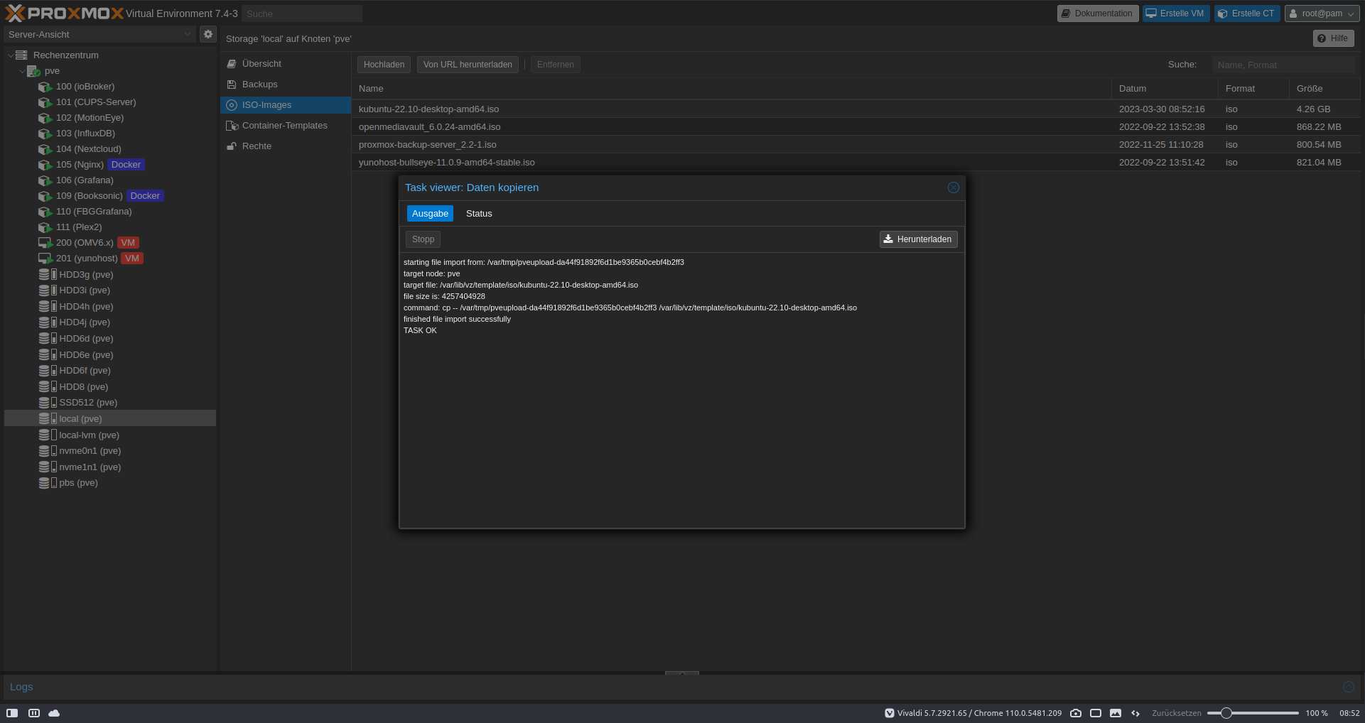Click the HDD3g storage icon
The width and height of the screenshot is (1365, 723).
tap(48, 275)
